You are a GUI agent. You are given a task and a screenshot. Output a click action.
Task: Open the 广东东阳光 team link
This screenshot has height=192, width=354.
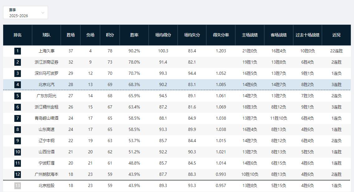(46, 96)
